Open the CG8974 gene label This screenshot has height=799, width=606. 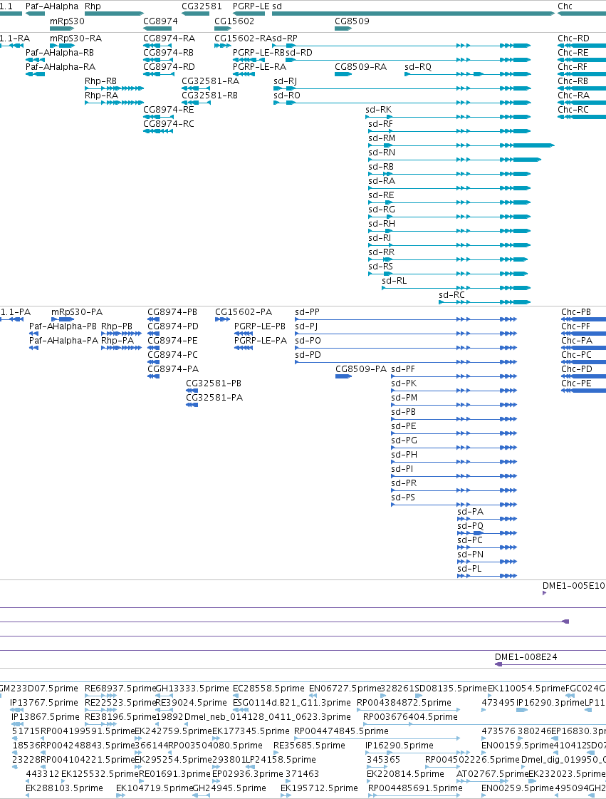coord(160,21)
